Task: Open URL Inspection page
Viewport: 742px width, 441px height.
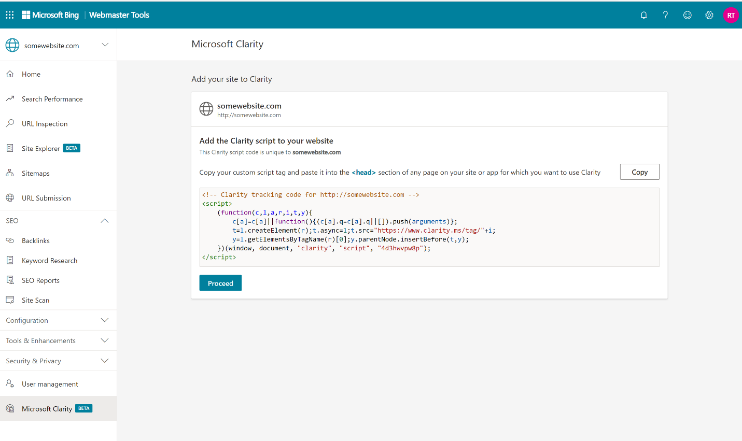Action: click(x=58, y=124)
